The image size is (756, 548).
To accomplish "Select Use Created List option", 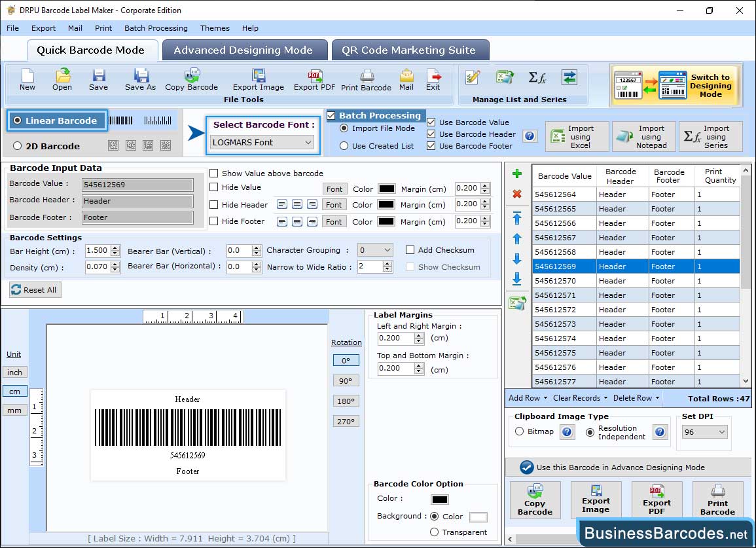I will (x=344, y=146).
